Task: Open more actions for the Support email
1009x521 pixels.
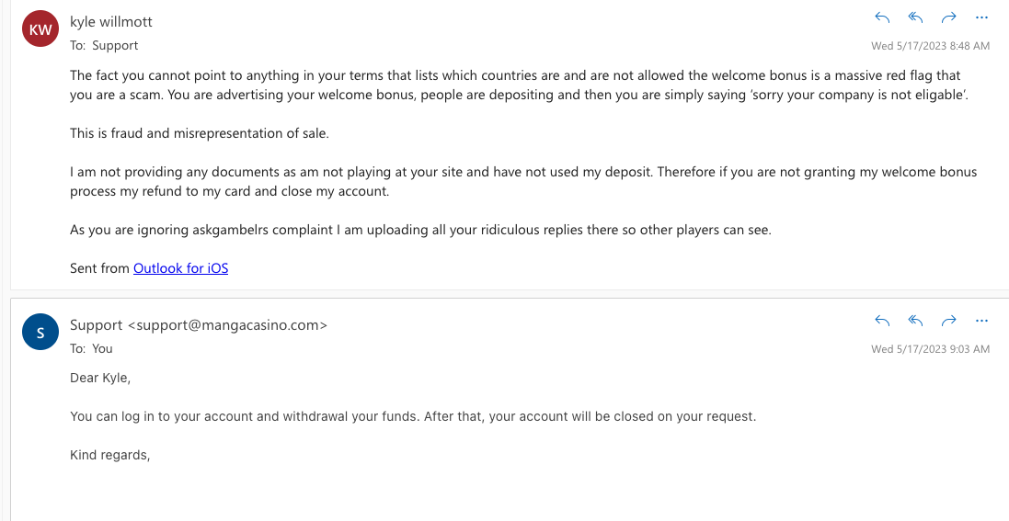Action: pyautogui.click(x=981, y=321)
